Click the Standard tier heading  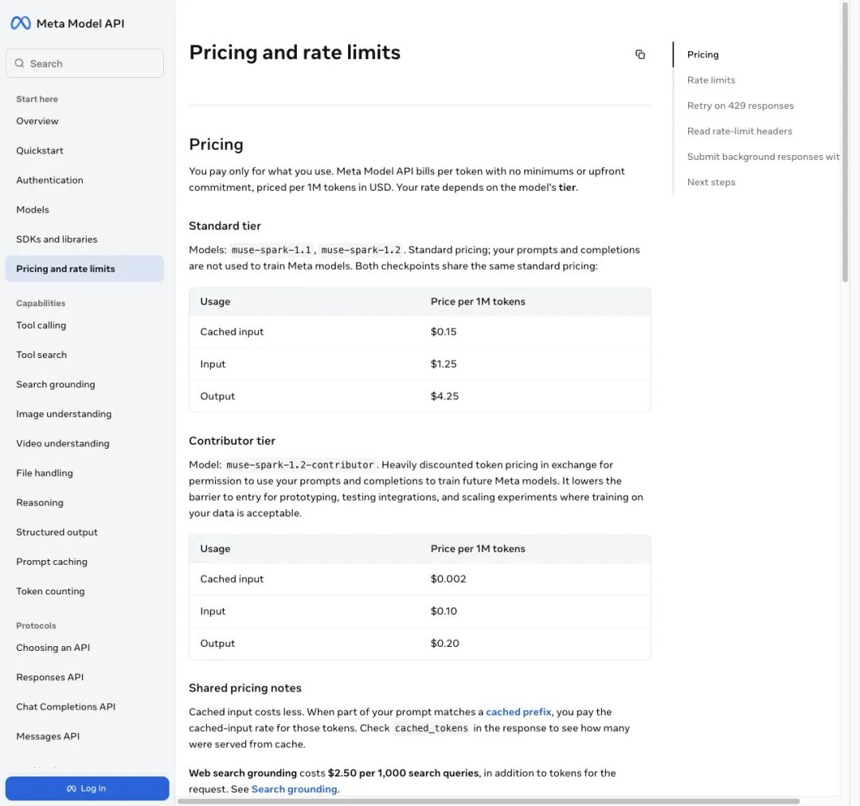click(x=225, y=226)
